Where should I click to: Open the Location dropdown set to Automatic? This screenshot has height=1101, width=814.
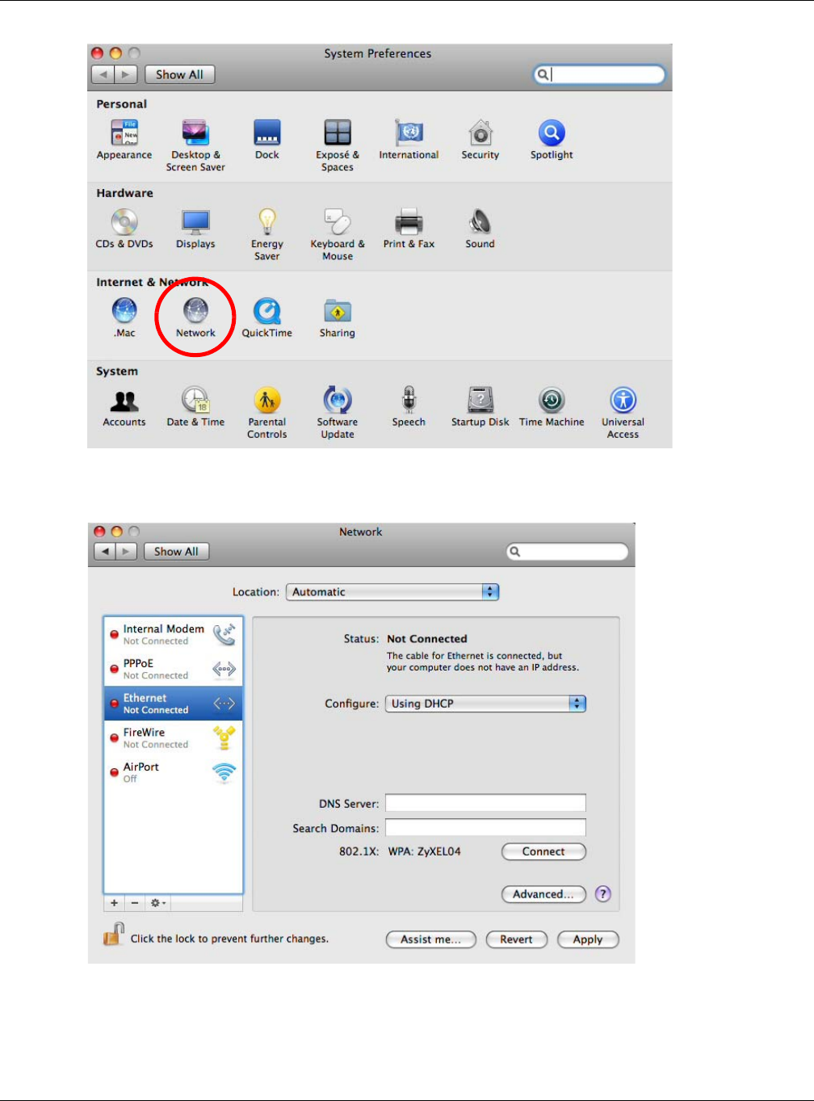(x=392, y=592)
